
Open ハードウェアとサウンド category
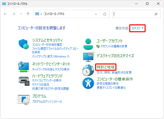[47, 76]
